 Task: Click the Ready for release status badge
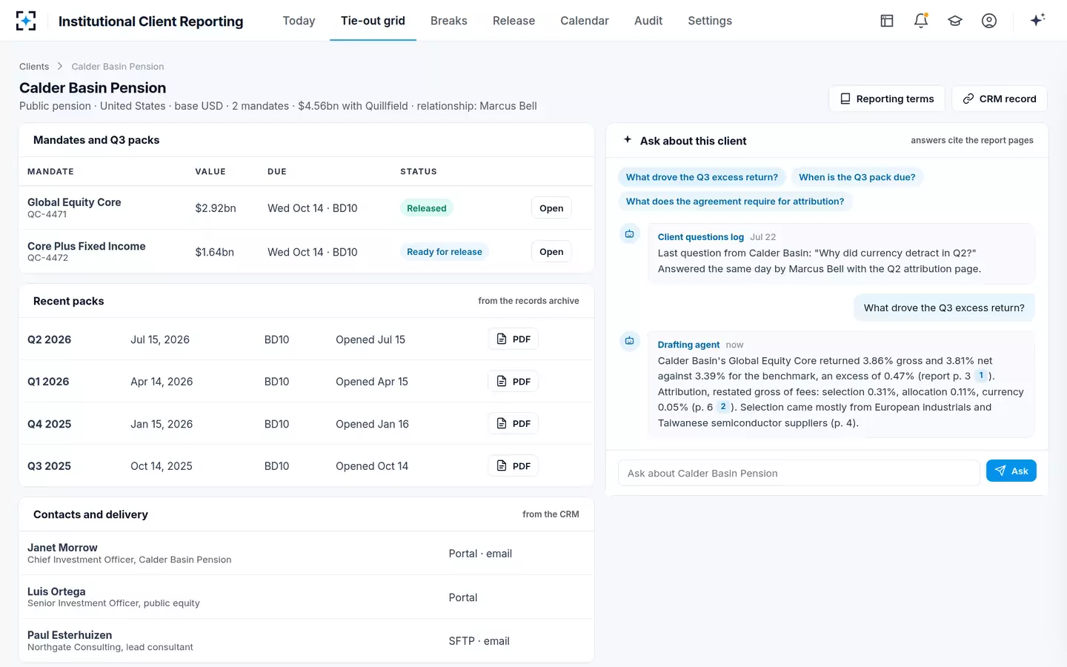point(445,252)
